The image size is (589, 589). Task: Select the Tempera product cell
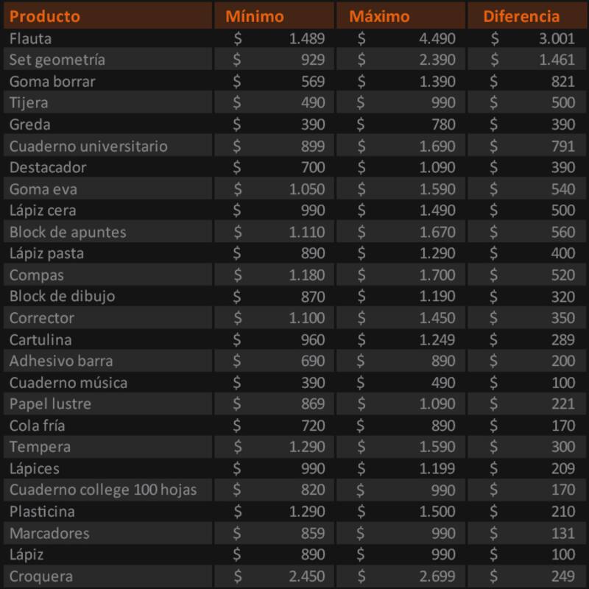[x=40, y=447]
